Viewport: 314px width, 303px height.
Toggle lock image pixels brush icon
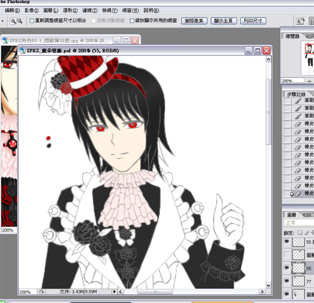click(307, 232)
